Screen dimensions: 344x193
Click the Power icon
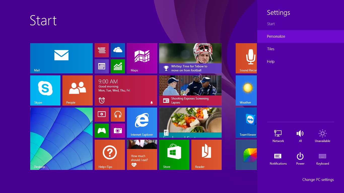[x=300, y=158]
